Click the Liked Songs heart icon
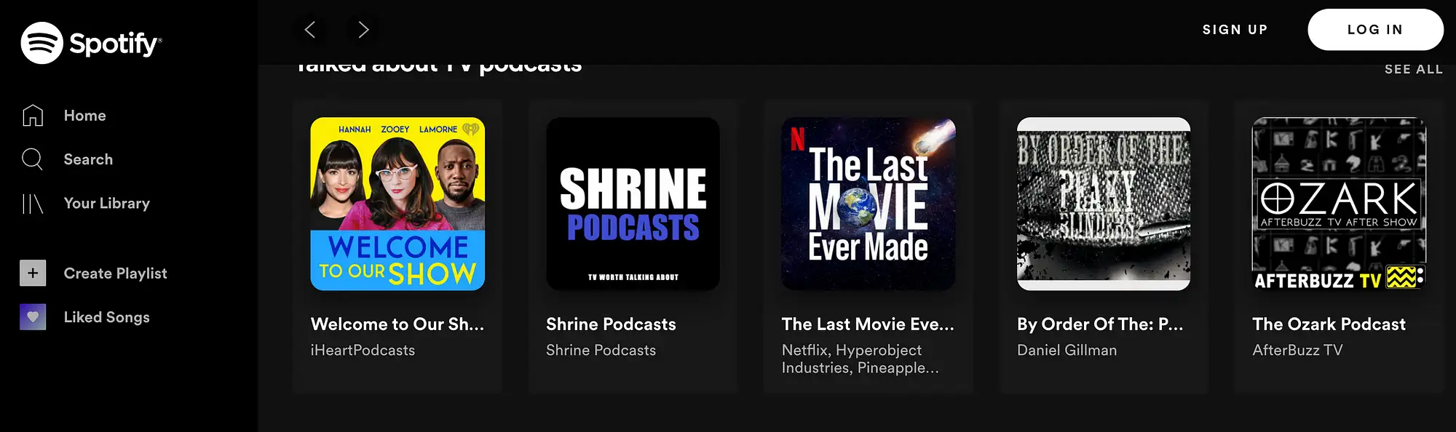 33,317
